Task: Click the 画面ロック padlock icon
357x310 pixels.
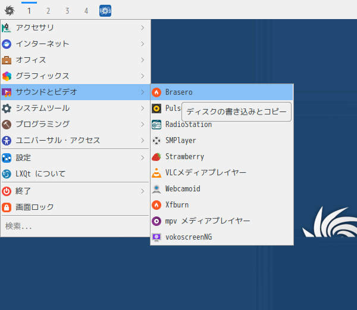Action: 7,207
